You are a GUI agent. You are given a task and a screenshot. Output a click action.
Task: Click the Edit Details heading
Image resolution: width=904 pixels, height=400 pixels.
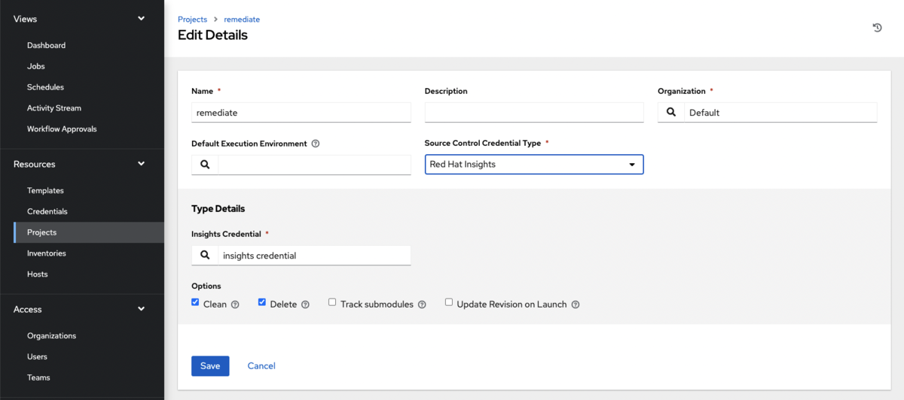212,35
